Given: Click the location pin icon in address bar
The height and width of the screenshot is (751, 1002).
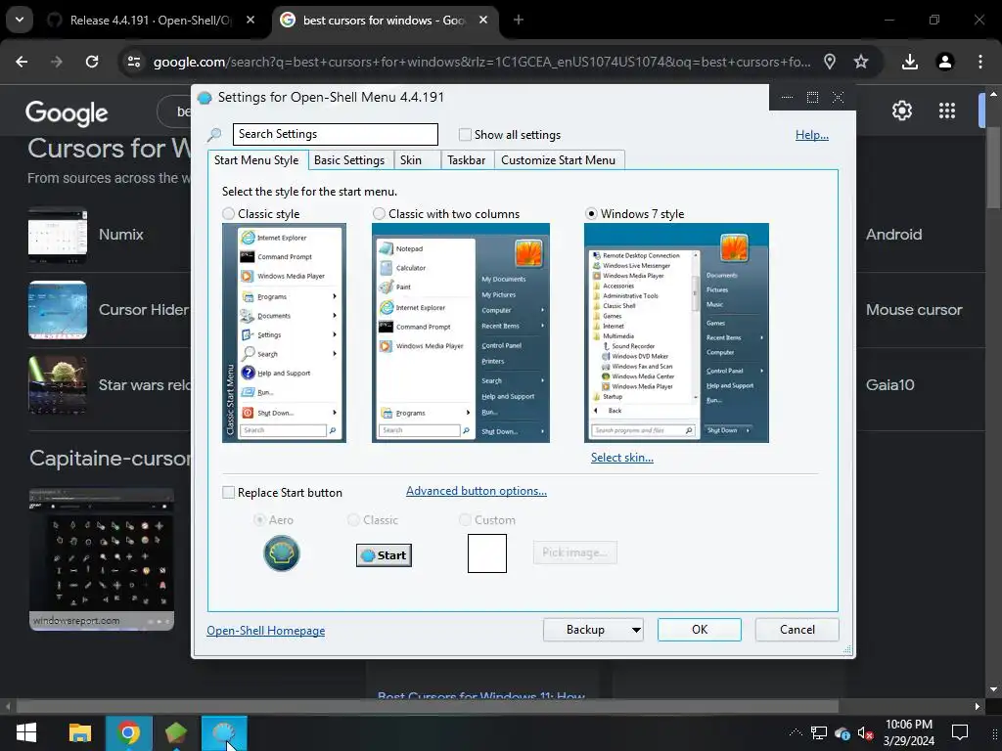Looking at the screenshot, I should click(830, 62).
